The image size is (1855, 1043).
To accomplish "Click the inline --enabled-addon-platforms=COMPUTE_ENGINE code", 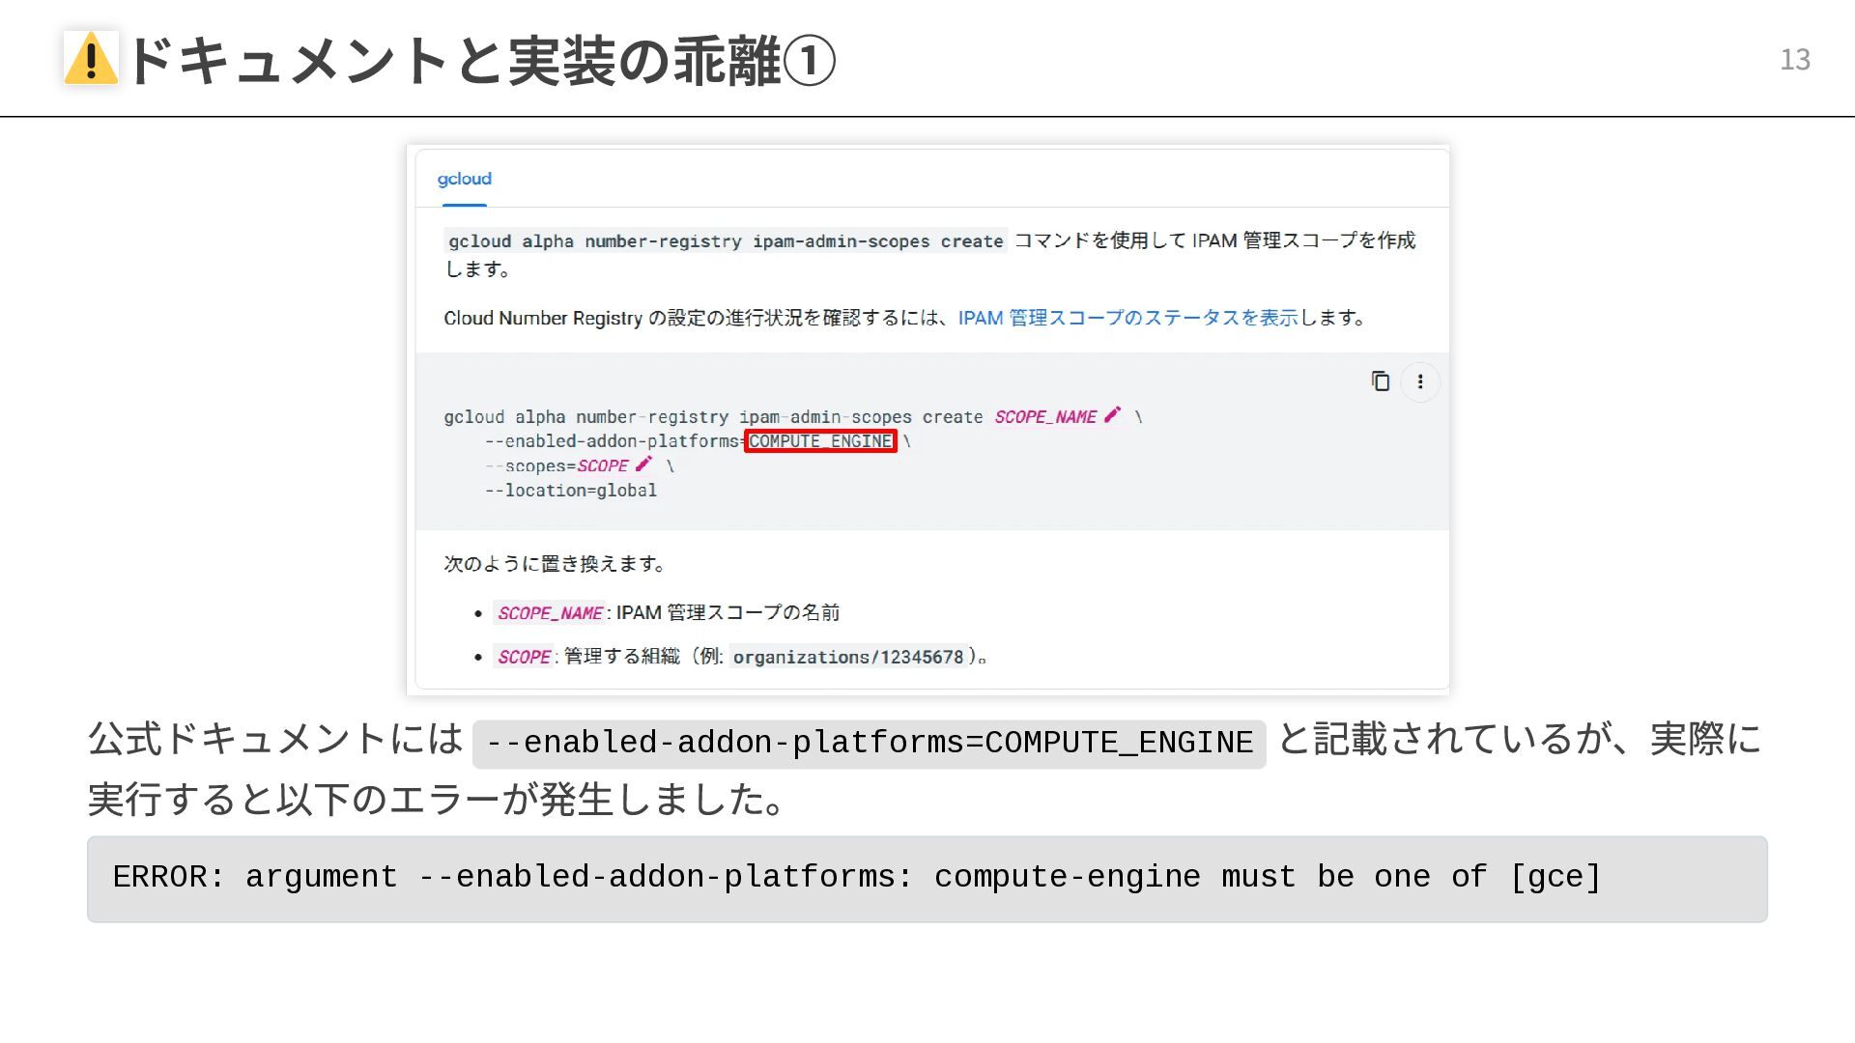I will [x=869, y=743].
